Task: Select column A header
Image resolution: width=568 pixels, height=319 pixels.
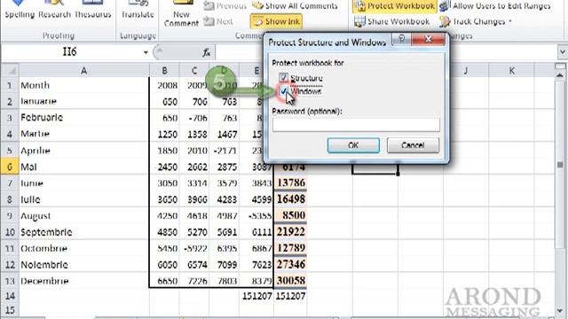Action: (84, 71)
